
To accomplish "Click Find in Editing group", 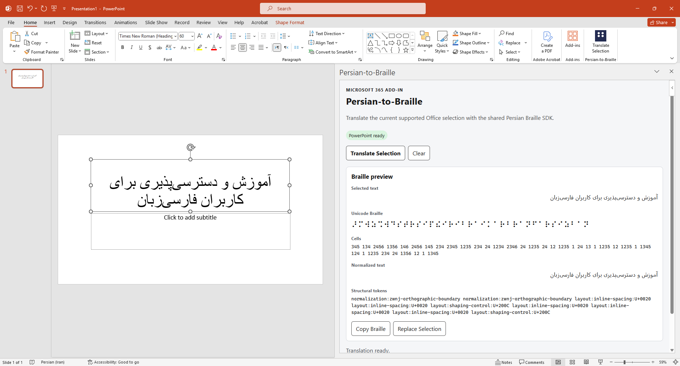I will coord(506,33).
